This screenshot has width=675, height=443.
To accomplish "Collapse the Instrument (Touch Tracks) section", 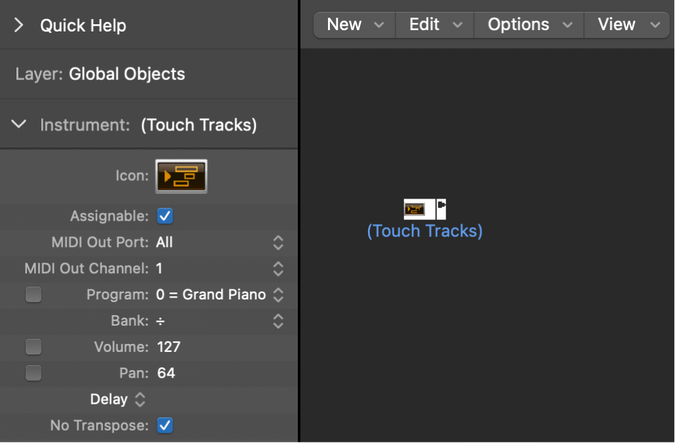I will (x=18, y=125).
